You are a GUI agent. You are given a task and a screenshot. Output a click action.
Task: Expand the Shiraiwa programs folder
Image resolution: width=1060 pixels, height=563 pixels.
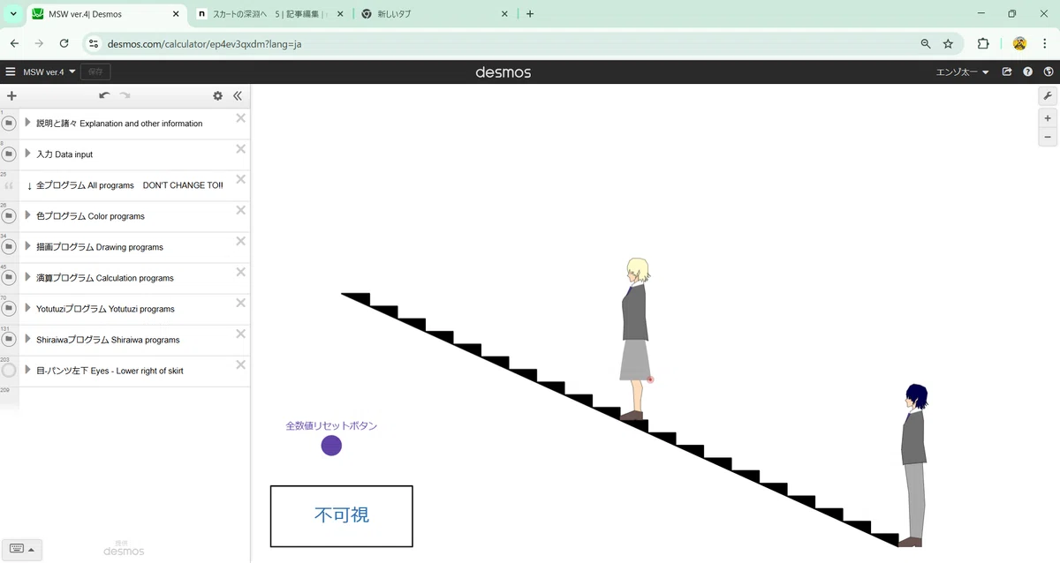(28, 339)
